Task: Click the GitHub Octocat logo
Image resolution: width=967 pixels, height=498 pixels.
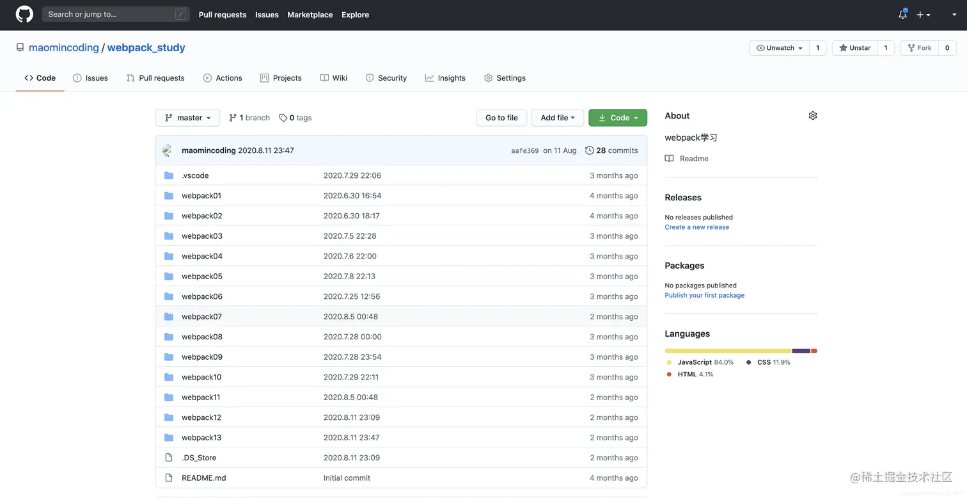Action: [24, 14]
